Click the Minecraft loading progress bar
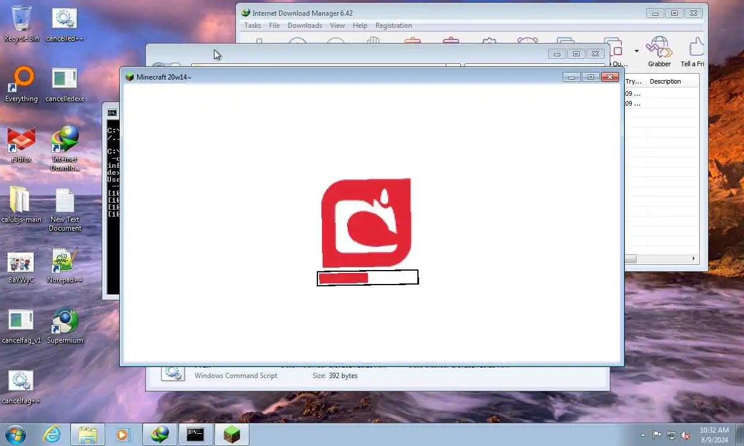The image size is (744, 446). pyautogui.click(x=367, y=278)
